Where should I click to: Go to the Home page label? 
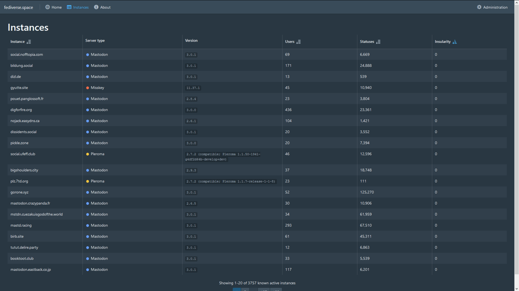point(57,7)
